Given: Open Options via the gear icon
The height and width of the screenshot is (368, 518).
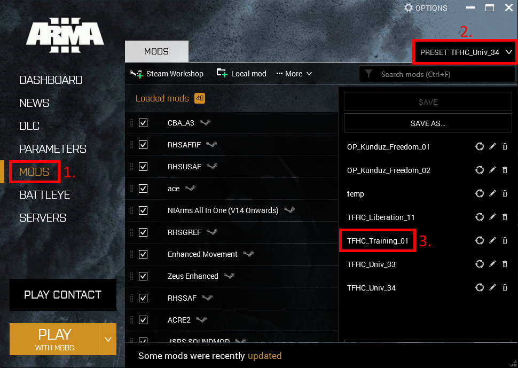Looking at the screenshot, I should click(x=409, y=7).
